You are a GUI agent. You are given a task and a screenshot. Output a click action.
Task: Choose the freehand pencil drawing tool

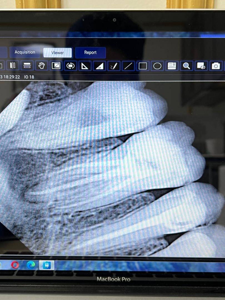114,66
